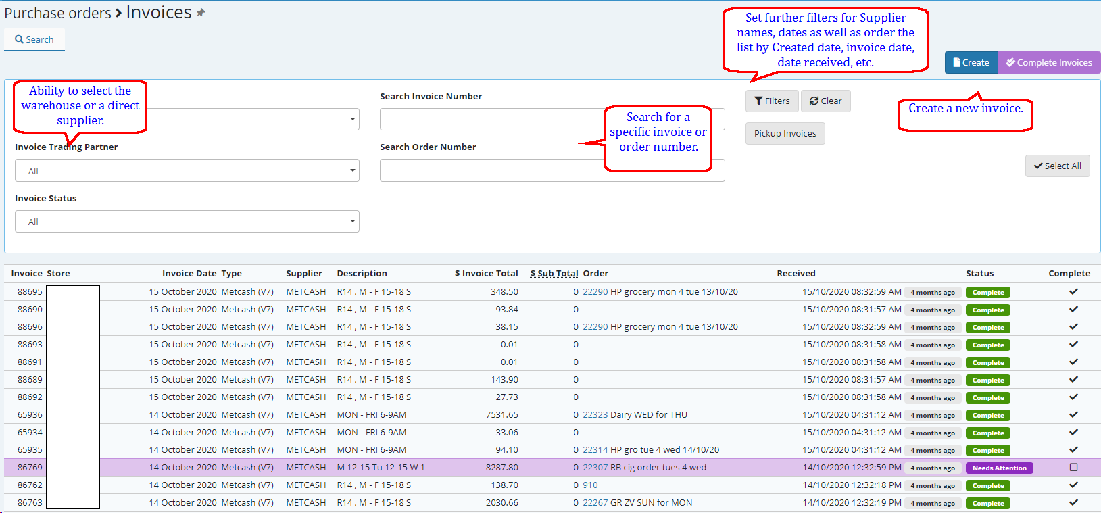Click the Complete status badge for invoice 86763
The height and width of the screenshot is (513, 1101).
coord(987,503)
